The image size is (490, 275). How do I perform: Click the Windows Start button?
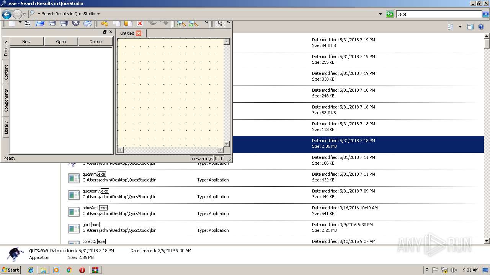[x=11, y=270]
